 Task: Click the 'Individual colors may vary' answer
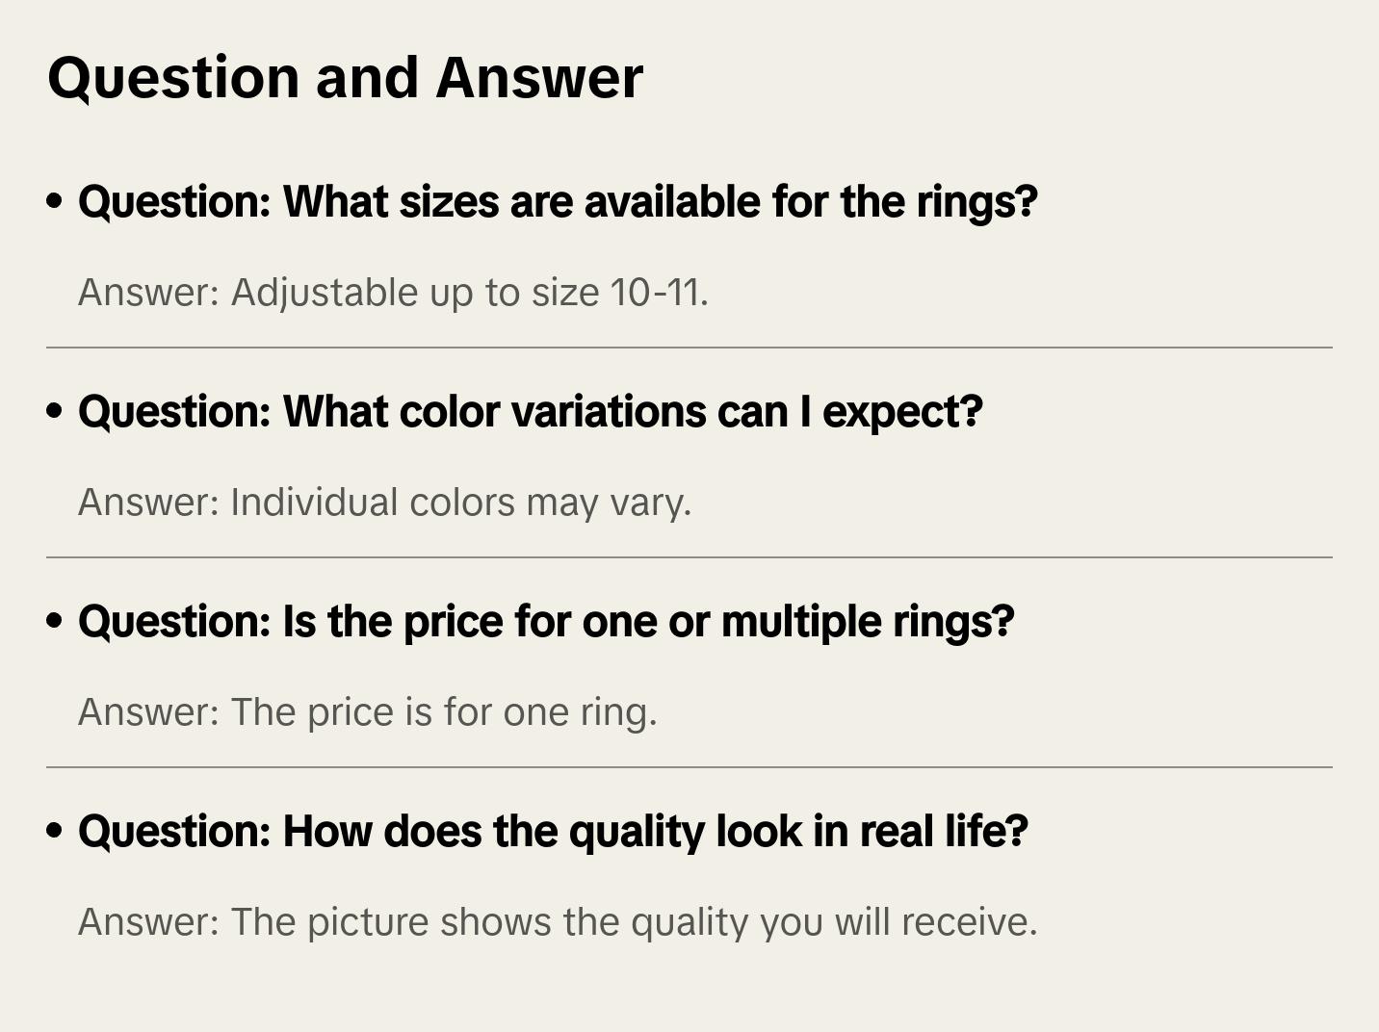click(384, 502)
